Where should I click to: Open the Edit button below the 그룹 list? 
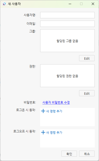(x=87, y=58)
